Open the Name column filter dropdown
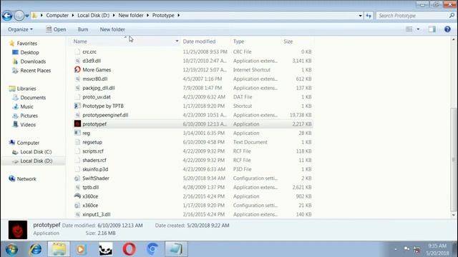The height and width of the screenshot is (257, 458). click(x=177, y=41)
